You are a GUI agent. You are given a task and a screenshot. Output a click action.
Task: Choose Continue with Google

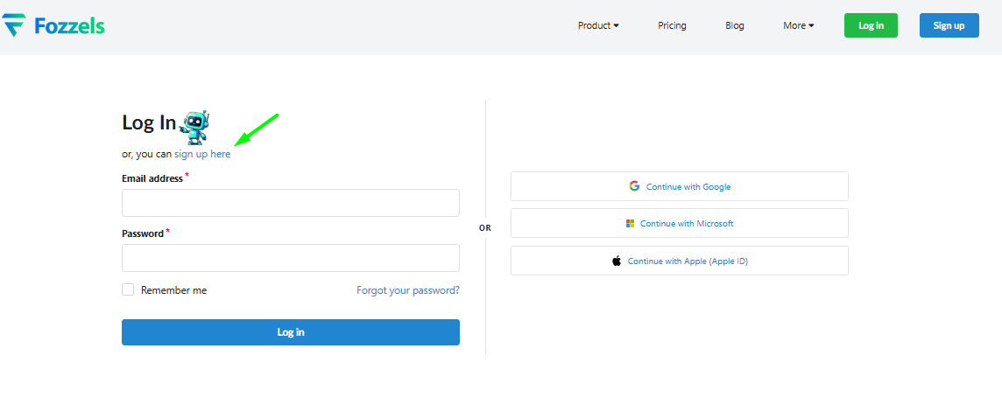[x=680, y=186]
